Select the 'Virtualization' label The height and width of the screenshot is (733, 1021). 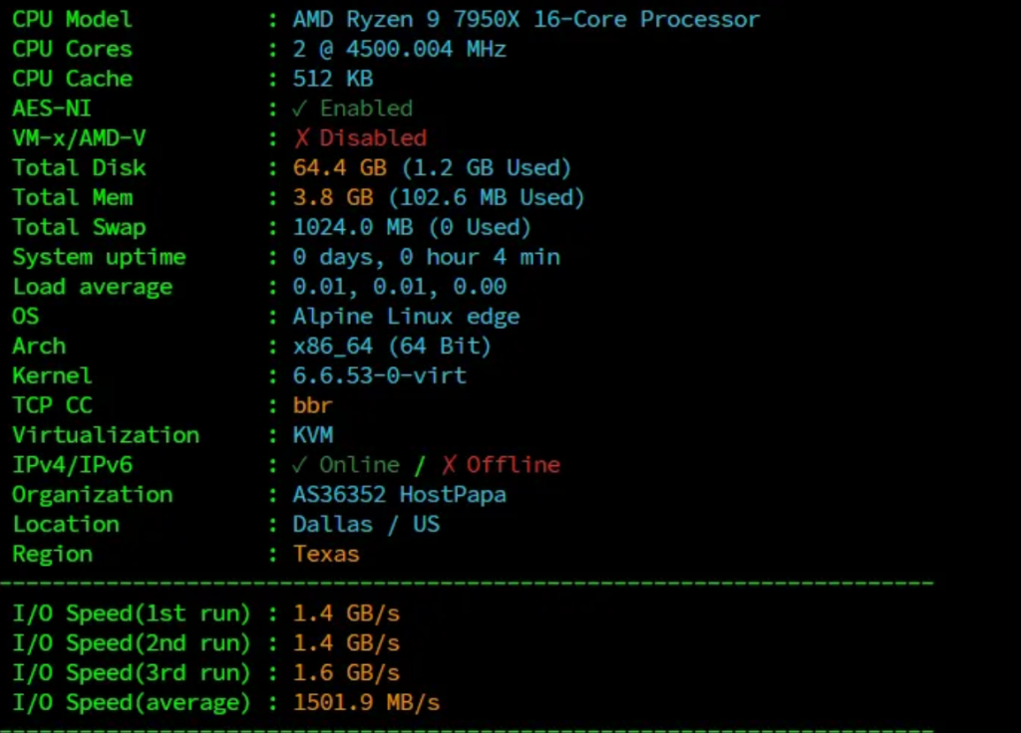(106, 435)
